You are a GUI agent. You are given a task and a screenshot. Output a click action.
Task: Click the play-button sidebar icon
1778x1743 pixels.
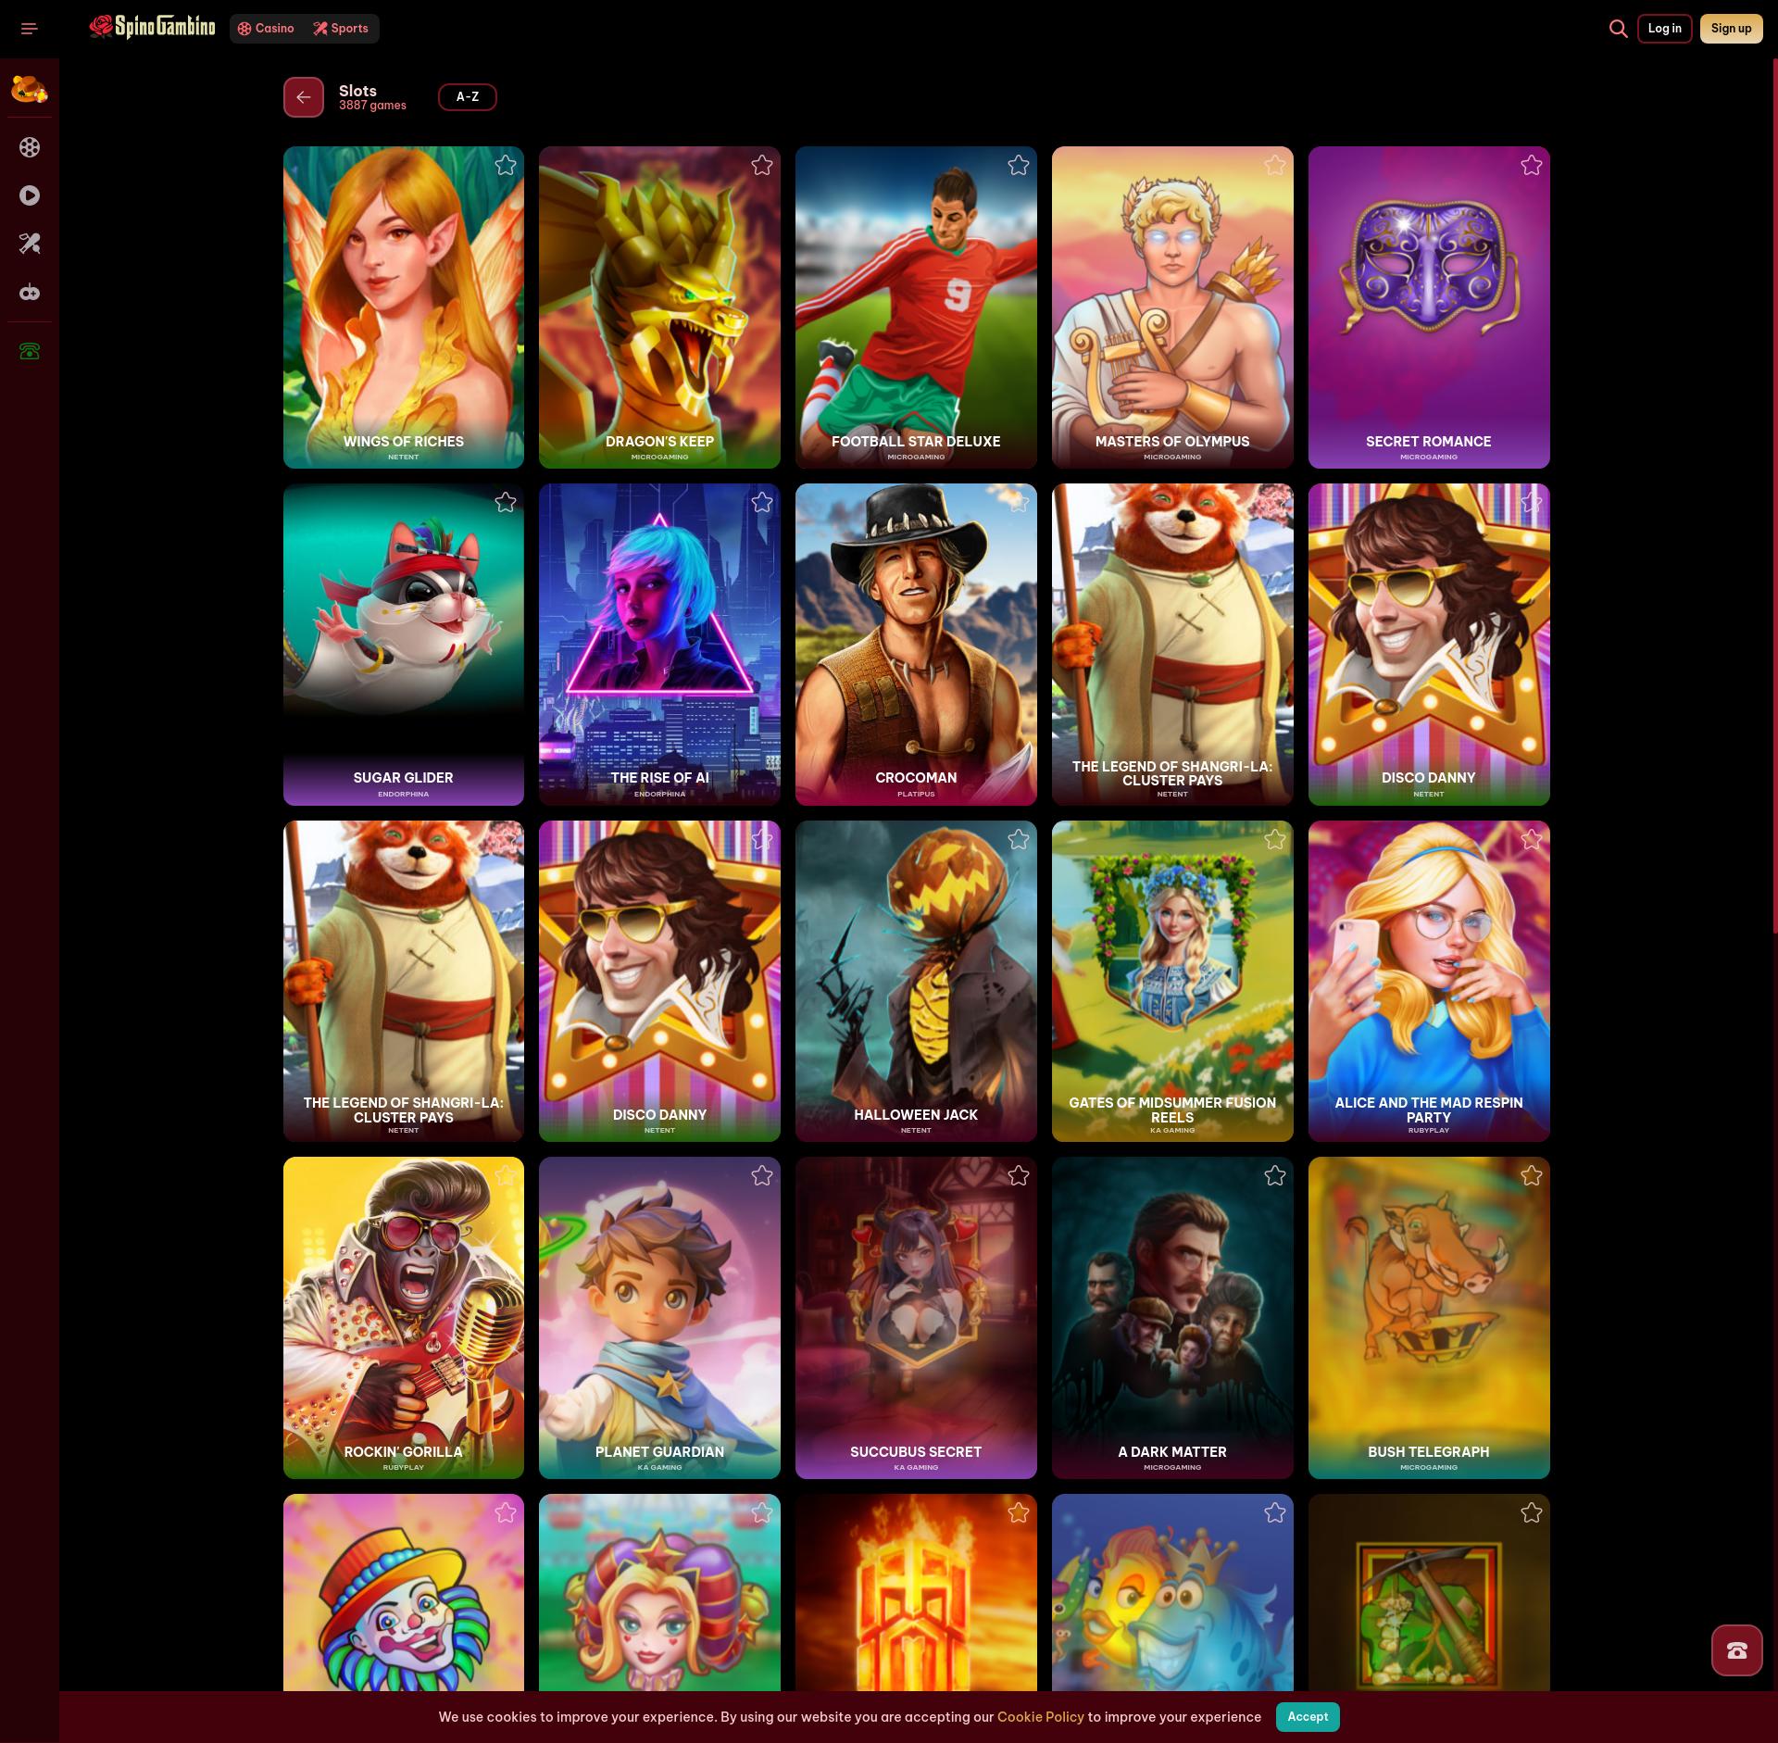coord(30,195)
